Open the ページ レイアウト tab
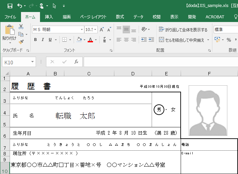Viewport: 238px width, 174px height. [93, 17]
